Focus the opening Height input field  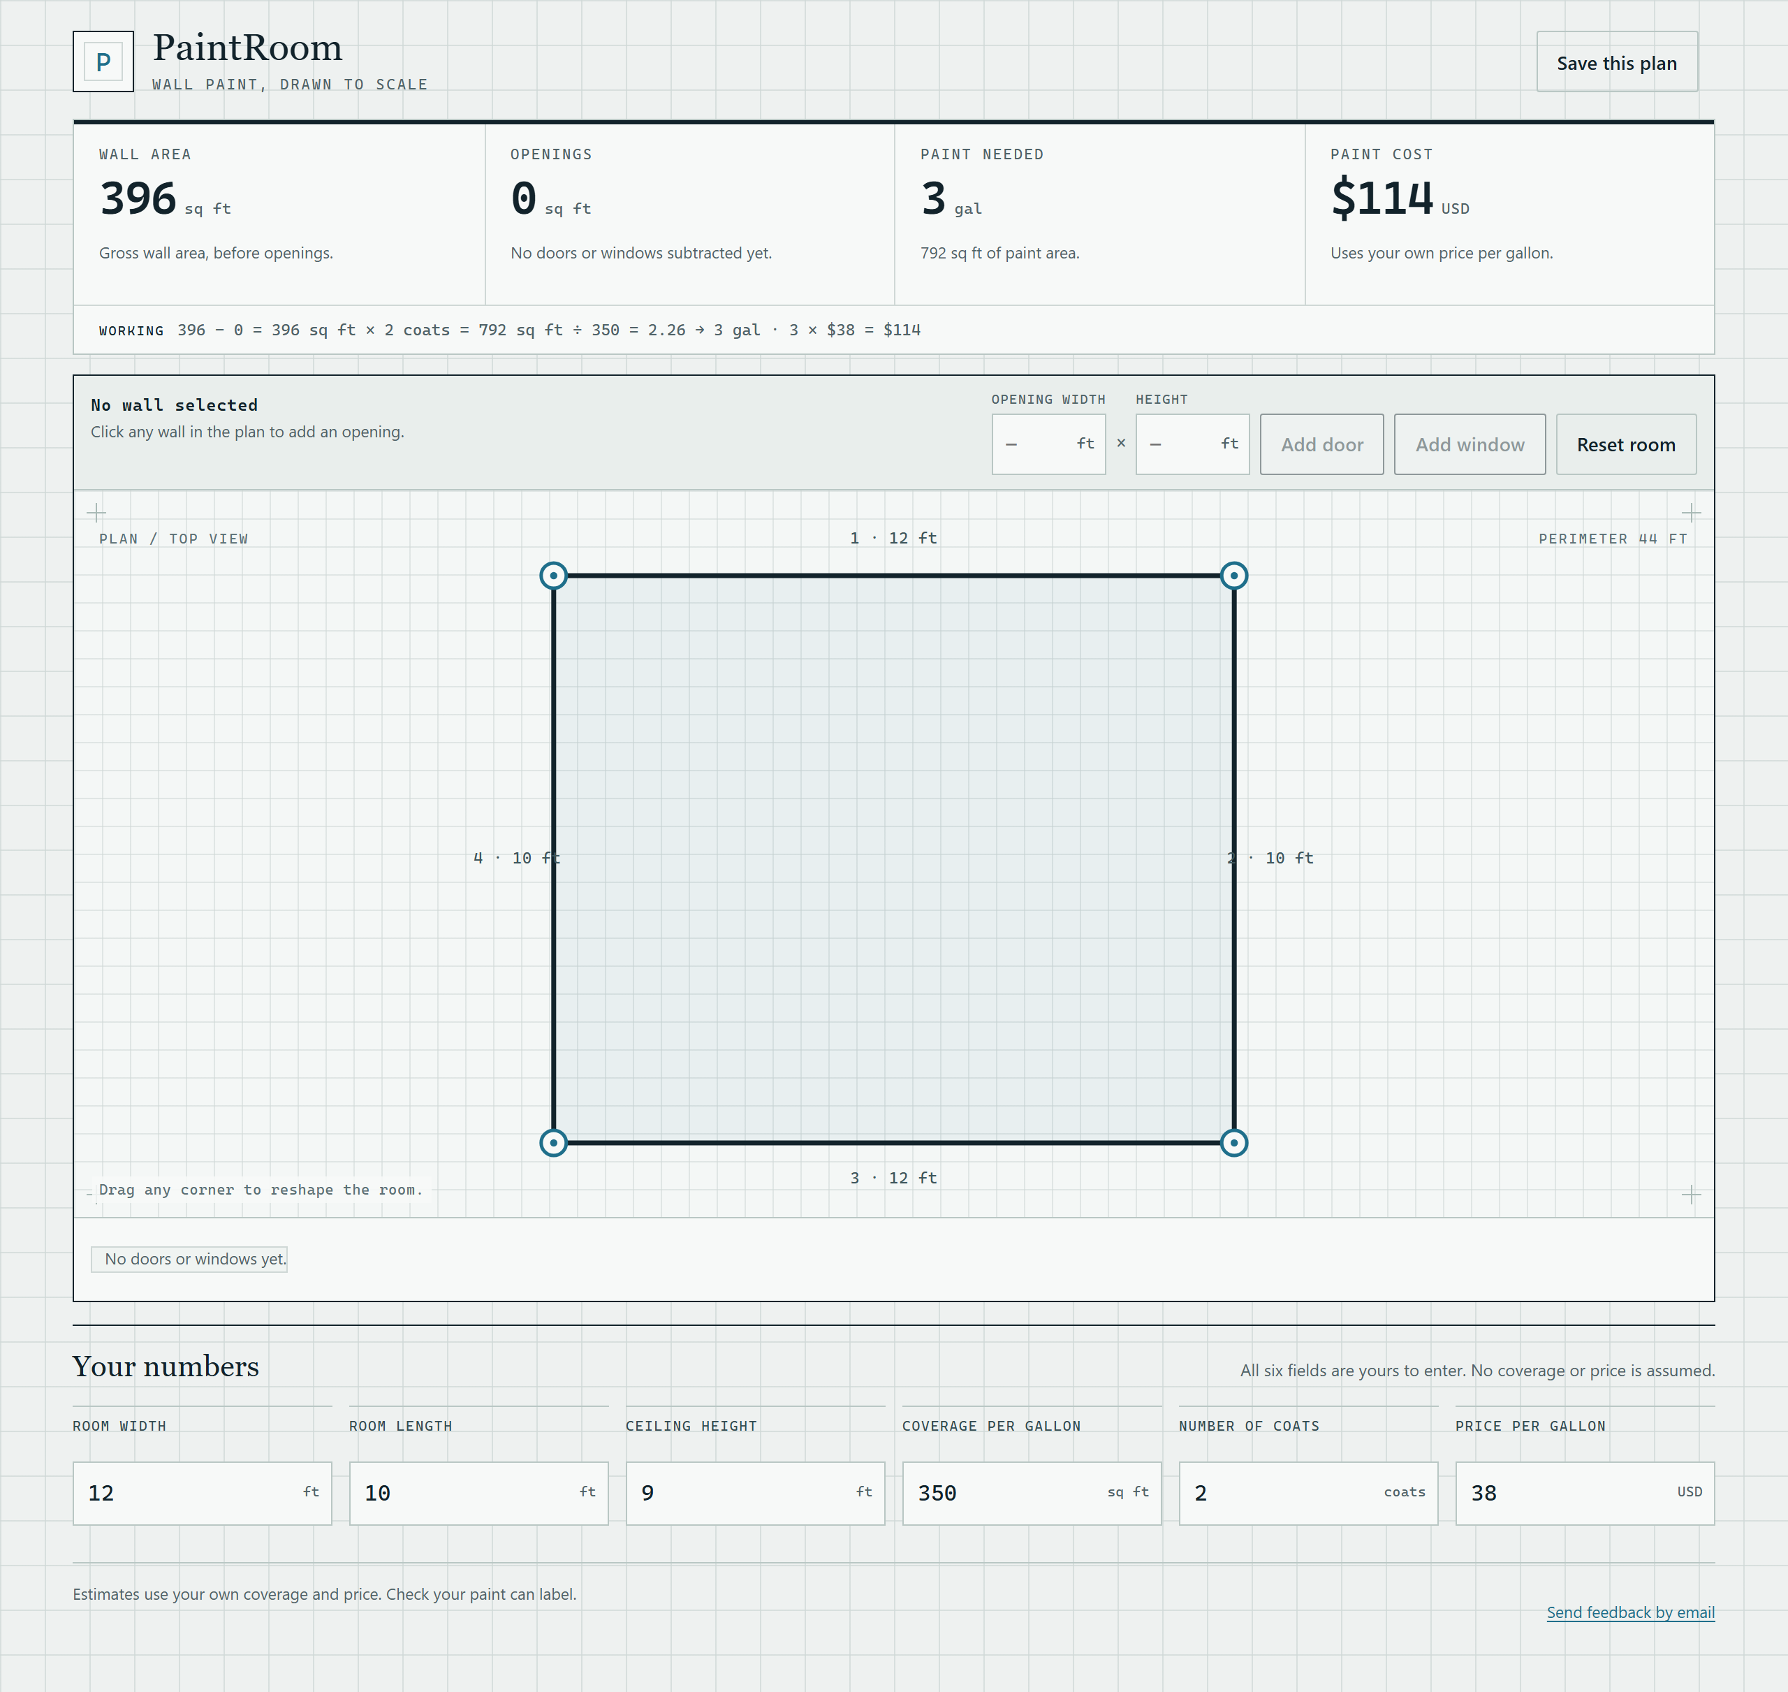point(1192,444)
